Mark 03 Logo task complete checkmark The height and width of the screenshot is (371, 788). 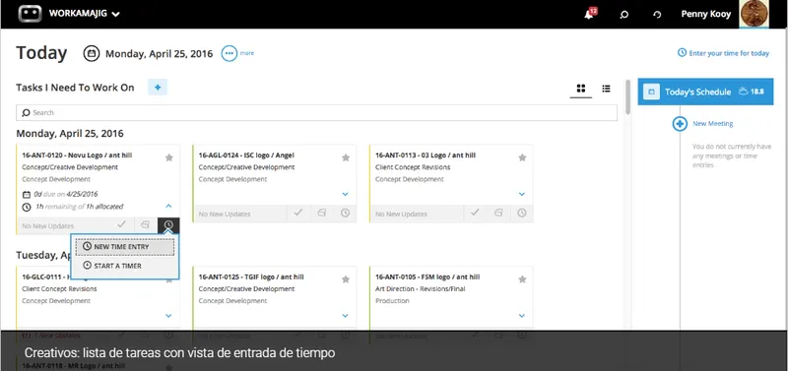pos(475,213)
